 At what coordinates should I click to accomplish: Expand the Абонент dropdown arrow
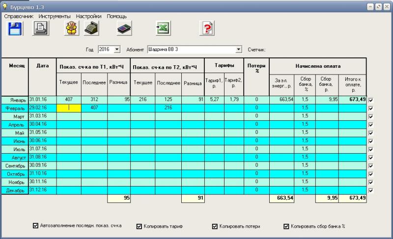pyautogui.click(x=239, y=49)
